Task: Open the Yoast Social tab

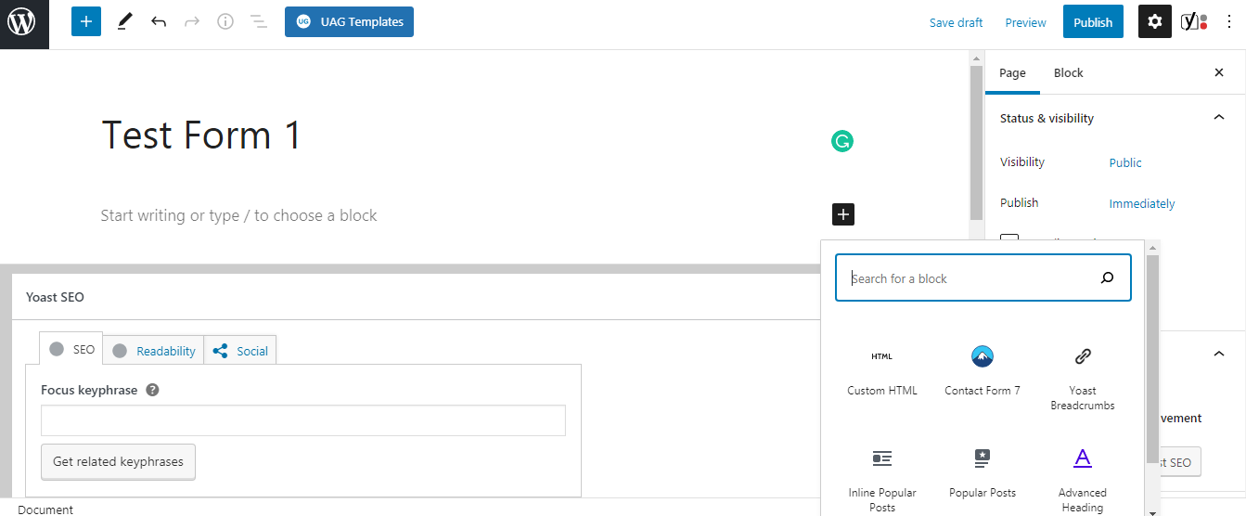Action: click(240, 351)
